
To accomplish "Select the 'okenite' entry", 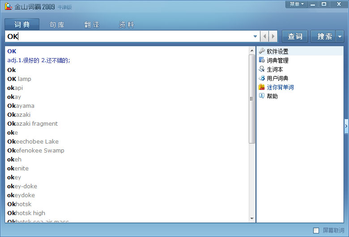I will [18, 168].
